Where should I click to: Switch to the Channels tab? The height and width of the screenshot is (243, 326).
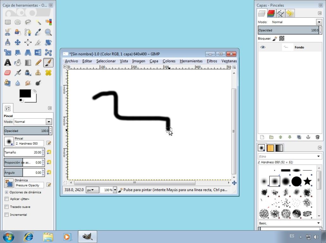coord(271,13)
